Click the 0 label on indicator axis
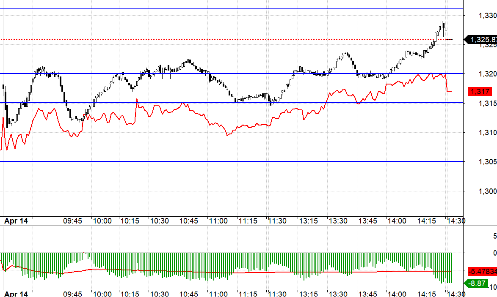 coord(494,253)
